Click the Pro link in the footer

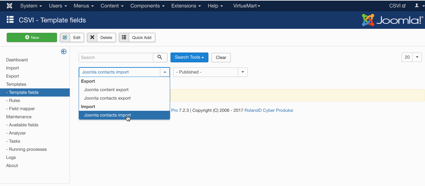pyautogui.click(x=174, y=110)
